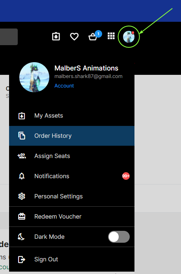Viewport: 181px width, 274px height.
Task: Click the 99+ notifications badge
Action: coord(126,176)
